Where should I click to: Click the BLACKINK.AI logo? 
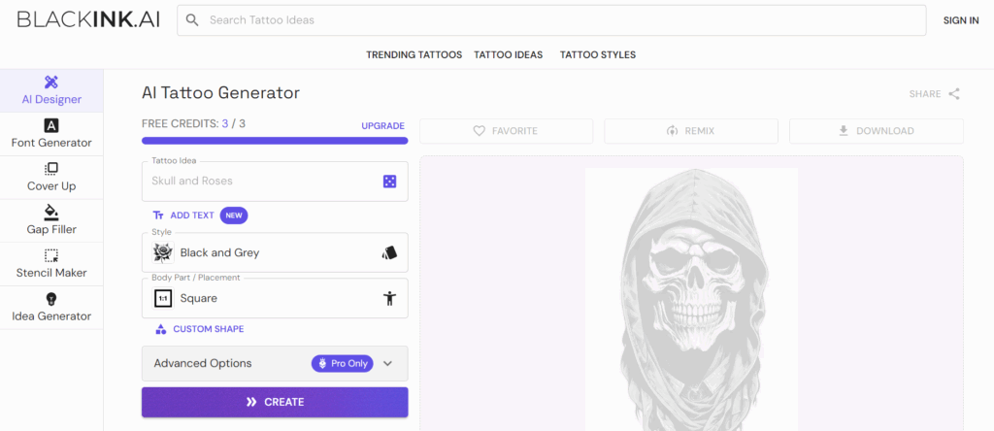(x=88, y=19)
